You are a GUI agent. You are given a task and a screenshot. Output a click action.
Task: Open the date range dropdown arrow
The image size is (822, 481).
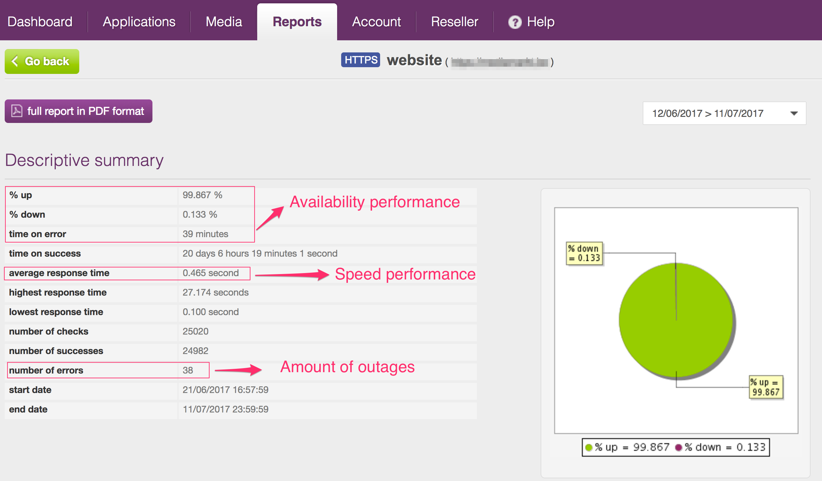coord(794,114)
